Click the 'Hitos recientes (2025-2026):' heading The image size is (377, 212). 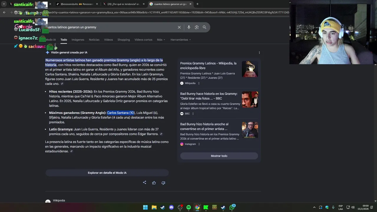[x=71, y=92]
